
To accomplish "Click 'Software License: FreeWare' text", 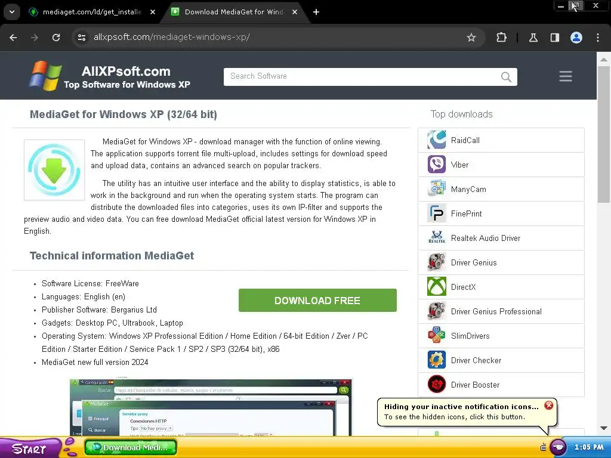I will tap(90, 283).
